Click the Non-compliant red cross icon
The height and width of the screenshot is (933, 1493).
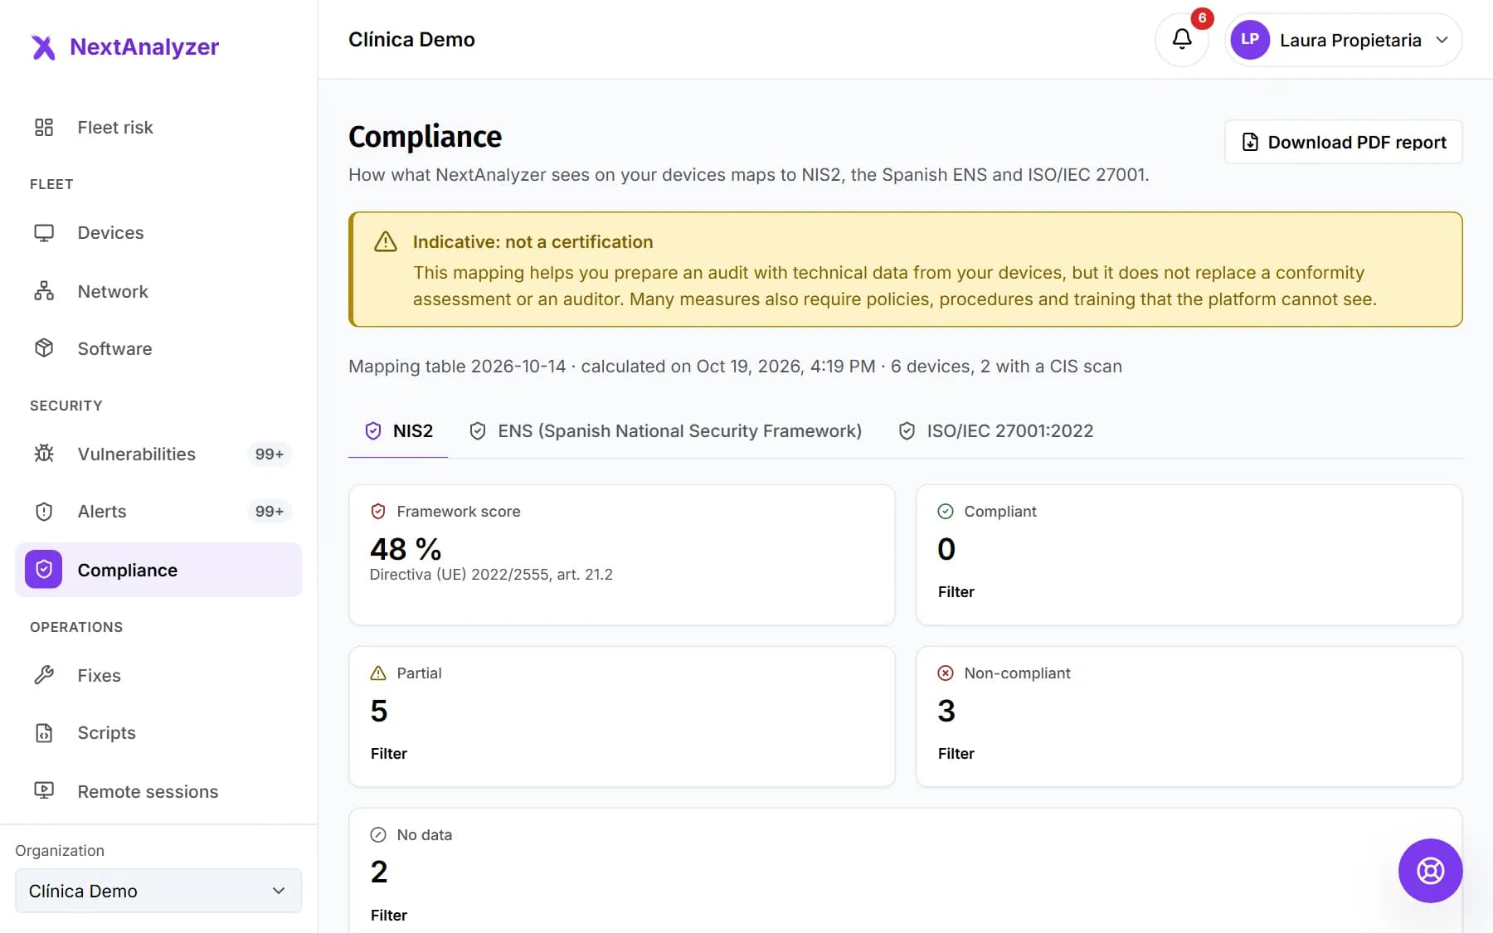tap(946, 673)
